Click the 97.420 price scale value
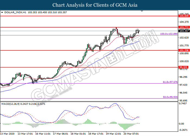 click(184, 85)
